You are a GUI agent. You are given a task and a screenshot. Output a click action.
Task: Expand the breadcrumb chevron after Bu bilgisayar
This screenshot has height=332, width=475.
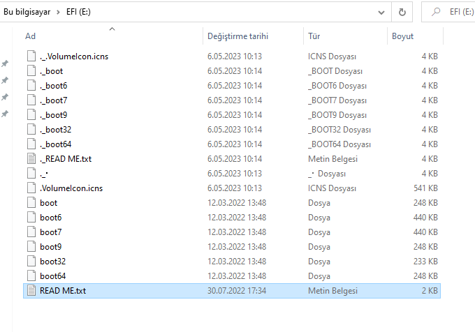[58, 12]
